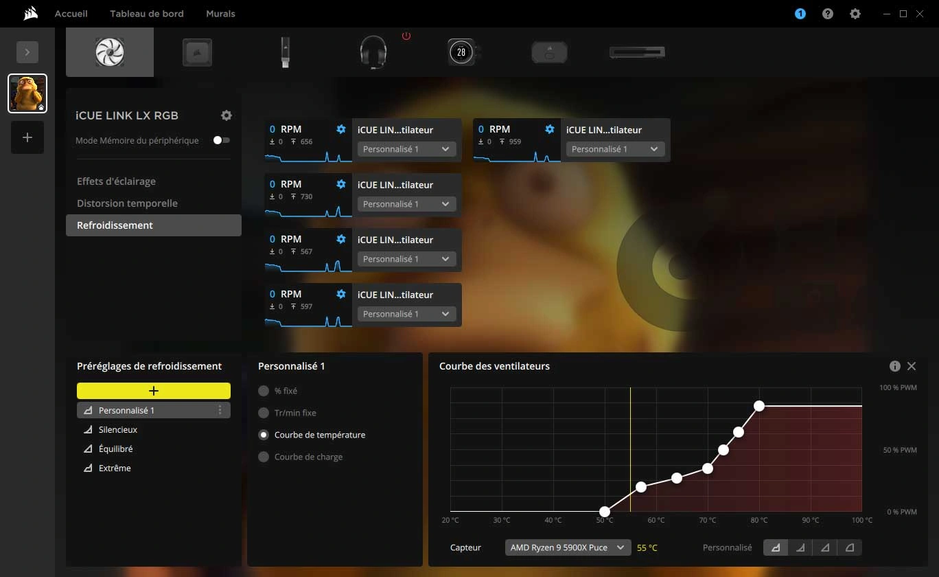Select the hexagonal Corsair controller device icon

(549, 52)
